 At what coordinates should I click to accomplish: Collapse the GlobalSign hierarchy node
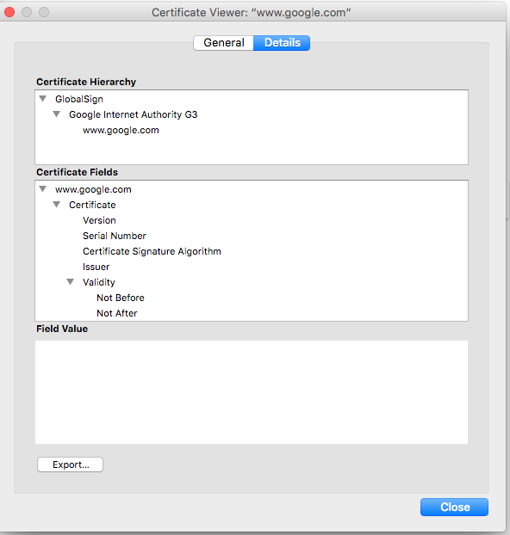(43, 99)
